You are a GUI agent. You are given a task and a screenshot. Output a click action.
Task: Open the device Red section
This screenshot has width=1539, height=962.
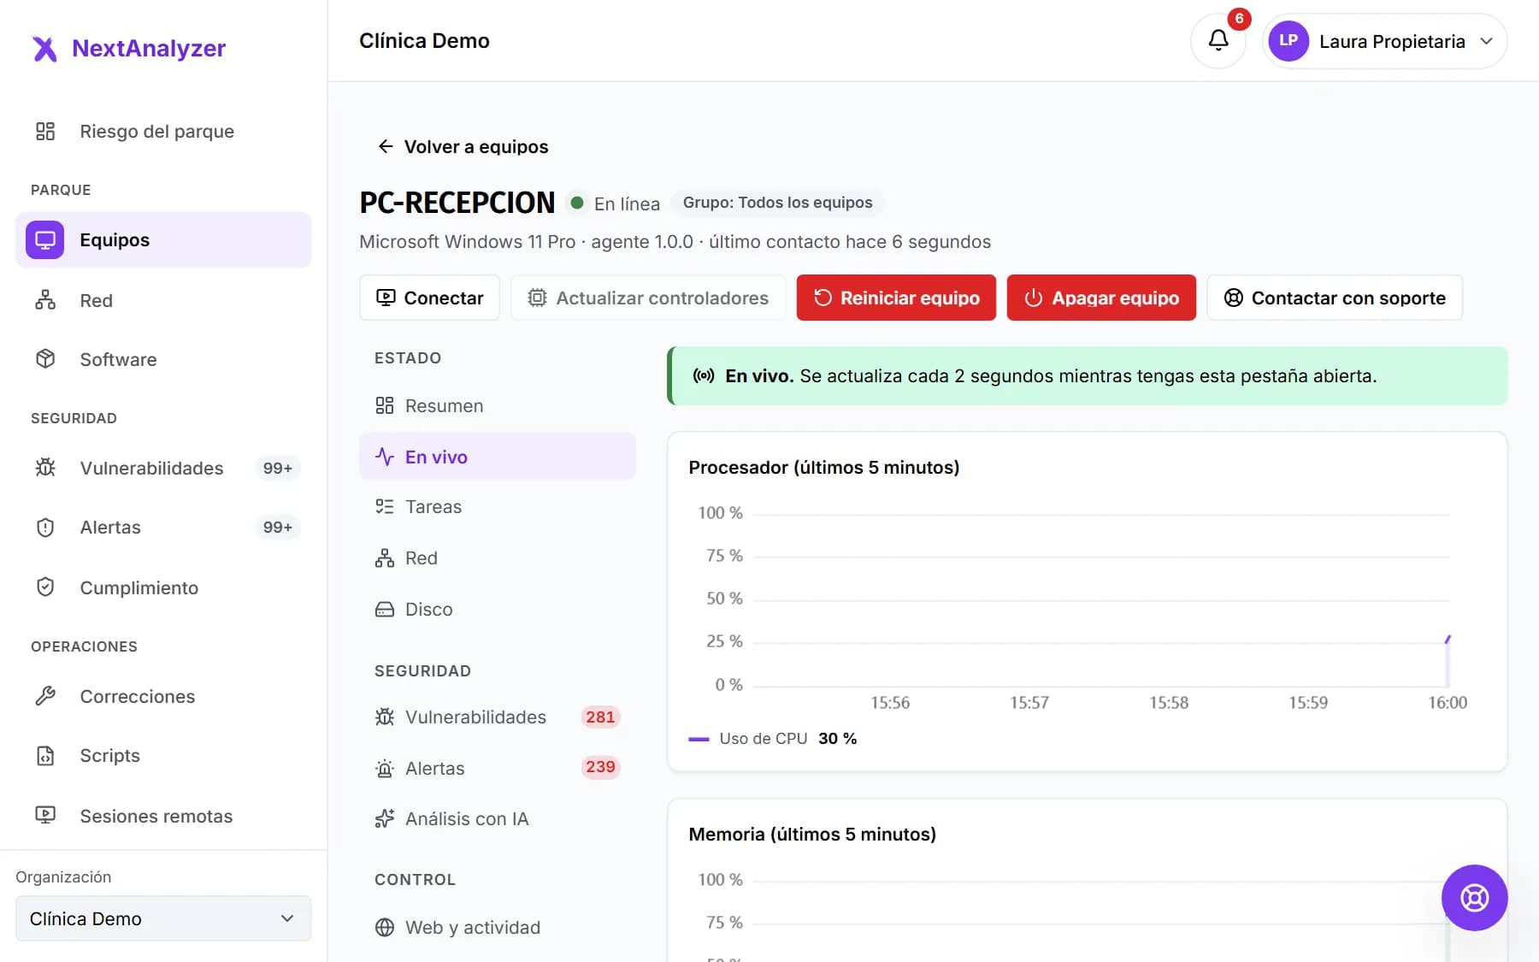(498, 558)
